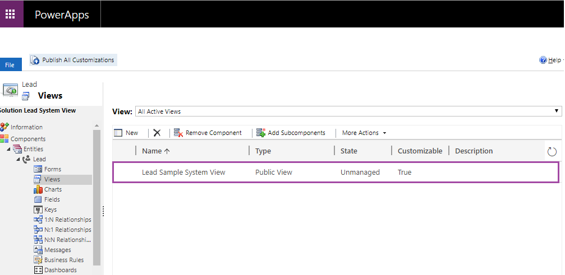Select Information in the tree
The image size is (565, 275).
(26, 127)
